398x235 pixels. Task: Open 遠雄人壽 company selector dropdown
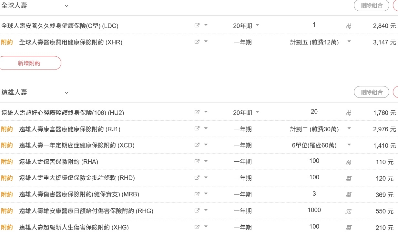coord(35,92)
